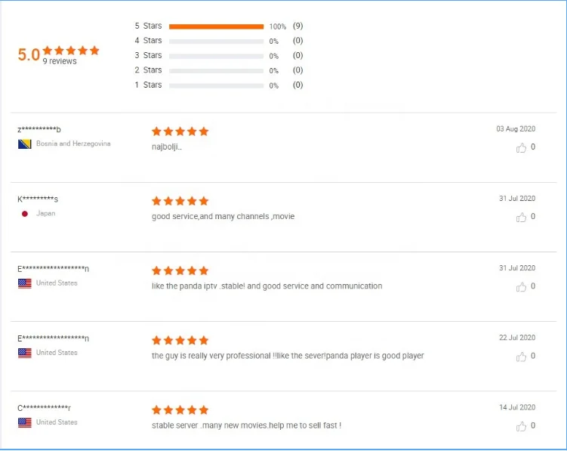Click reviewer name z**********b

point(39,130)
